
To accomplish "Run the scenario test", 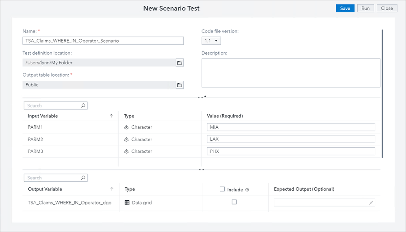I will (365, 8).
